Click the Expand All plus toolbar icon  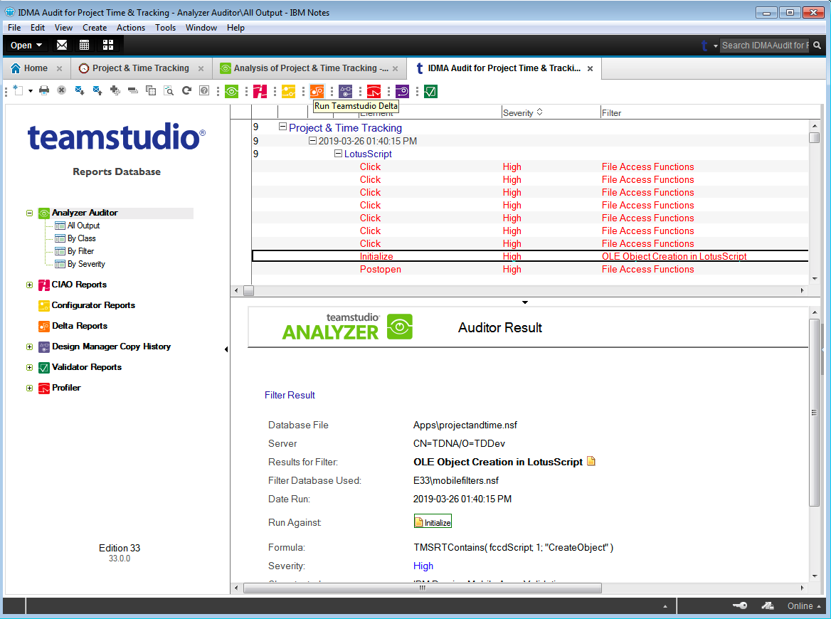point(115,90)
